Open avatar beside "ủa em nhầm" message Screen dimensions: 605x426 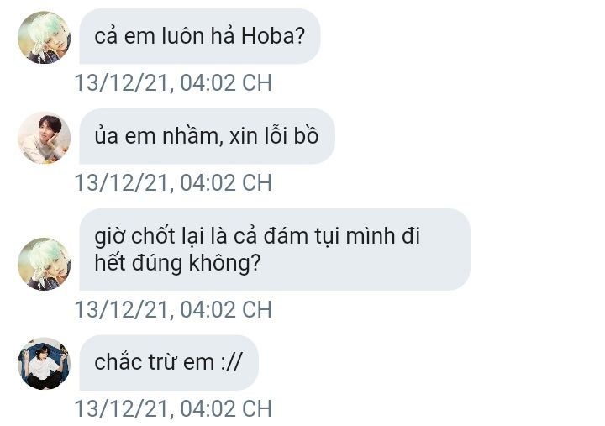coord(44,138)
